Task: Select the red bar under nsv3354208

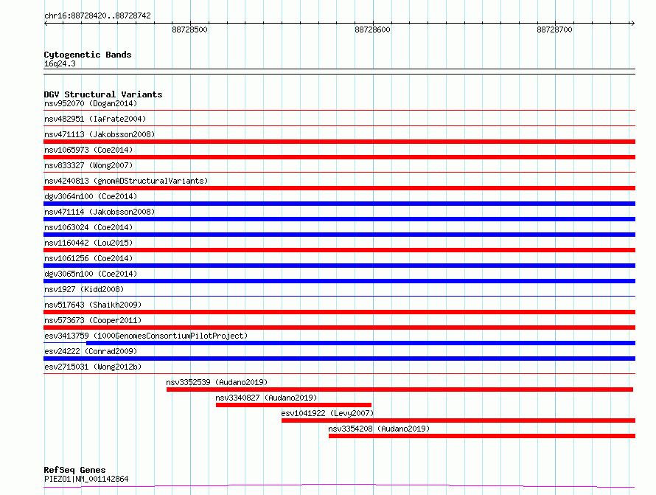Action: click(x=482, y=436)
